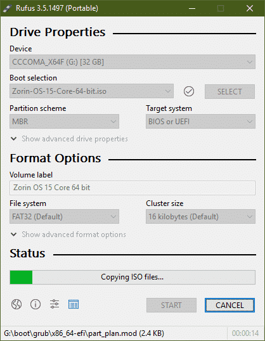
Task: Open the Boot selection dropdown
Action: pyautogui.click(x=91, y=91)
